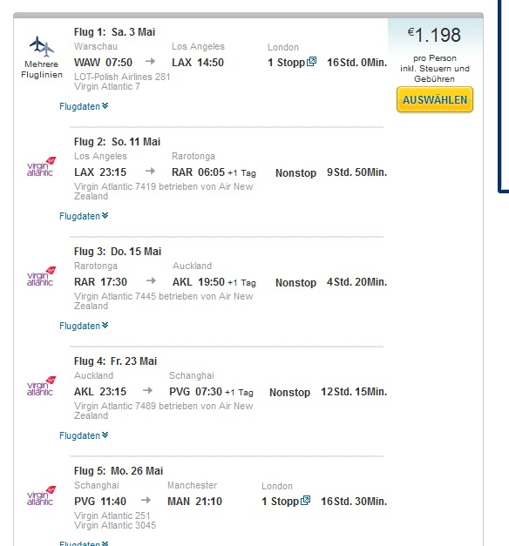Click the 1 Stopp link for Flug 5

[x=281, y=501]
